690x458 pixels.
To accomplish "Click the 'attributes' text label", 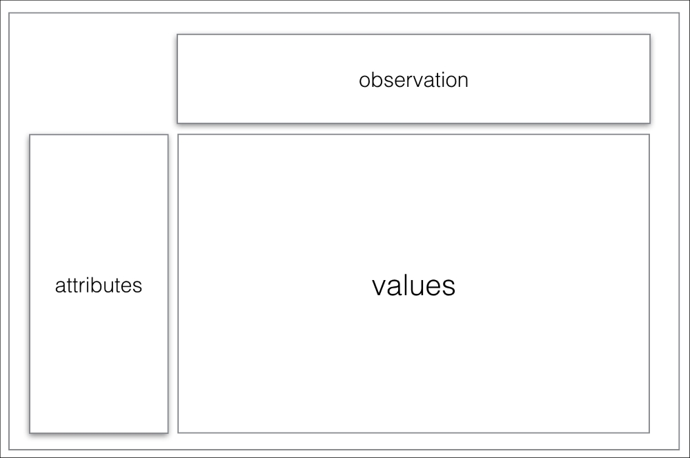I will click(99, 285).
